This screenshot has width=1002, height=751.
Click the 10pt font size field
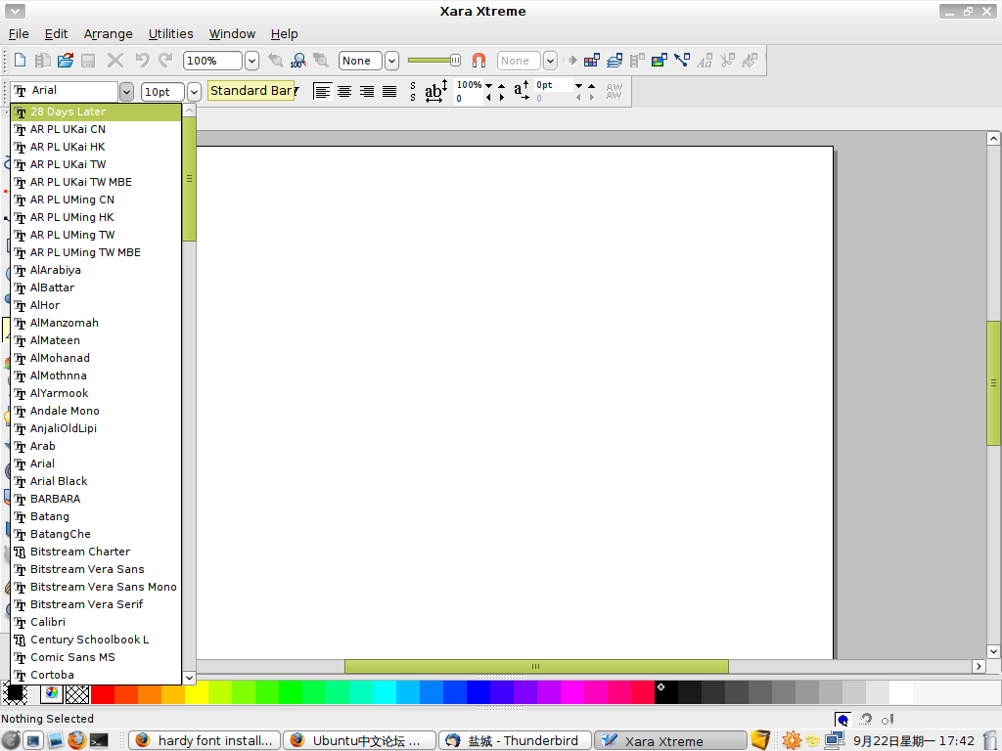coord(162,92)
